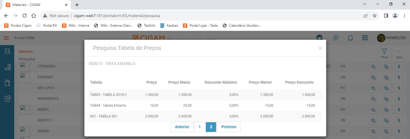The height and width of the screenshot is (139, 410).
Task: Click the hand-with-coin sidebar icon
Action: click(x=8, y=67)
